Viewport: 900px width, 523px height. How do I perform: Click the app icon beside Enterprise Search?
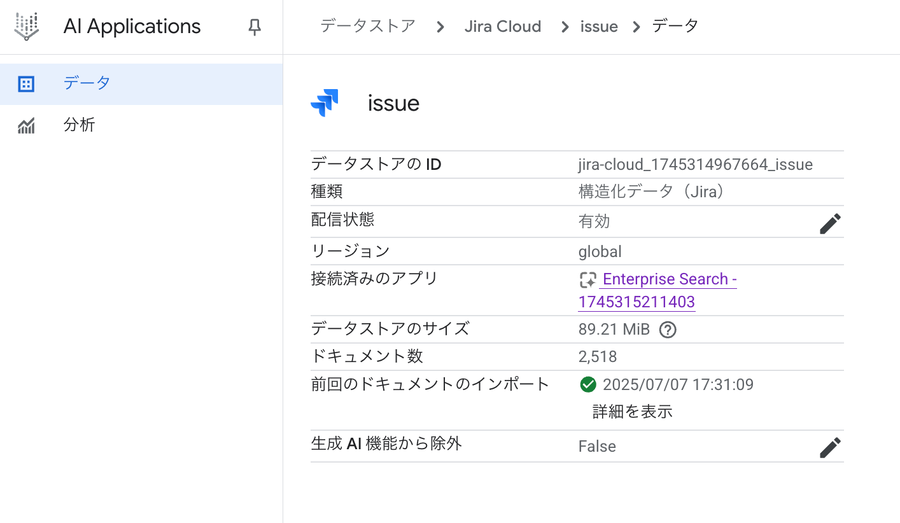[x=587, y=280]
